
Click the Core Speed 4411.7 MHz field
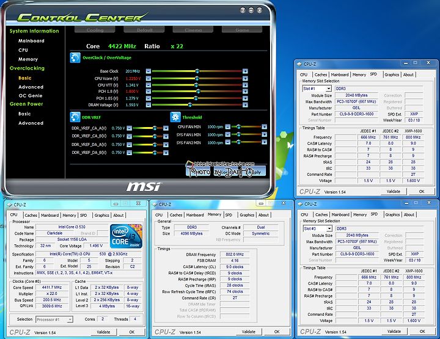pyautogui.click(x=52, y=288)
